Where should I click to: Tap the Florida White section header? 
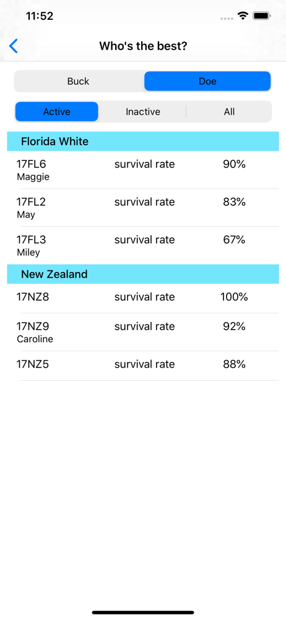[x=143, y=141]
